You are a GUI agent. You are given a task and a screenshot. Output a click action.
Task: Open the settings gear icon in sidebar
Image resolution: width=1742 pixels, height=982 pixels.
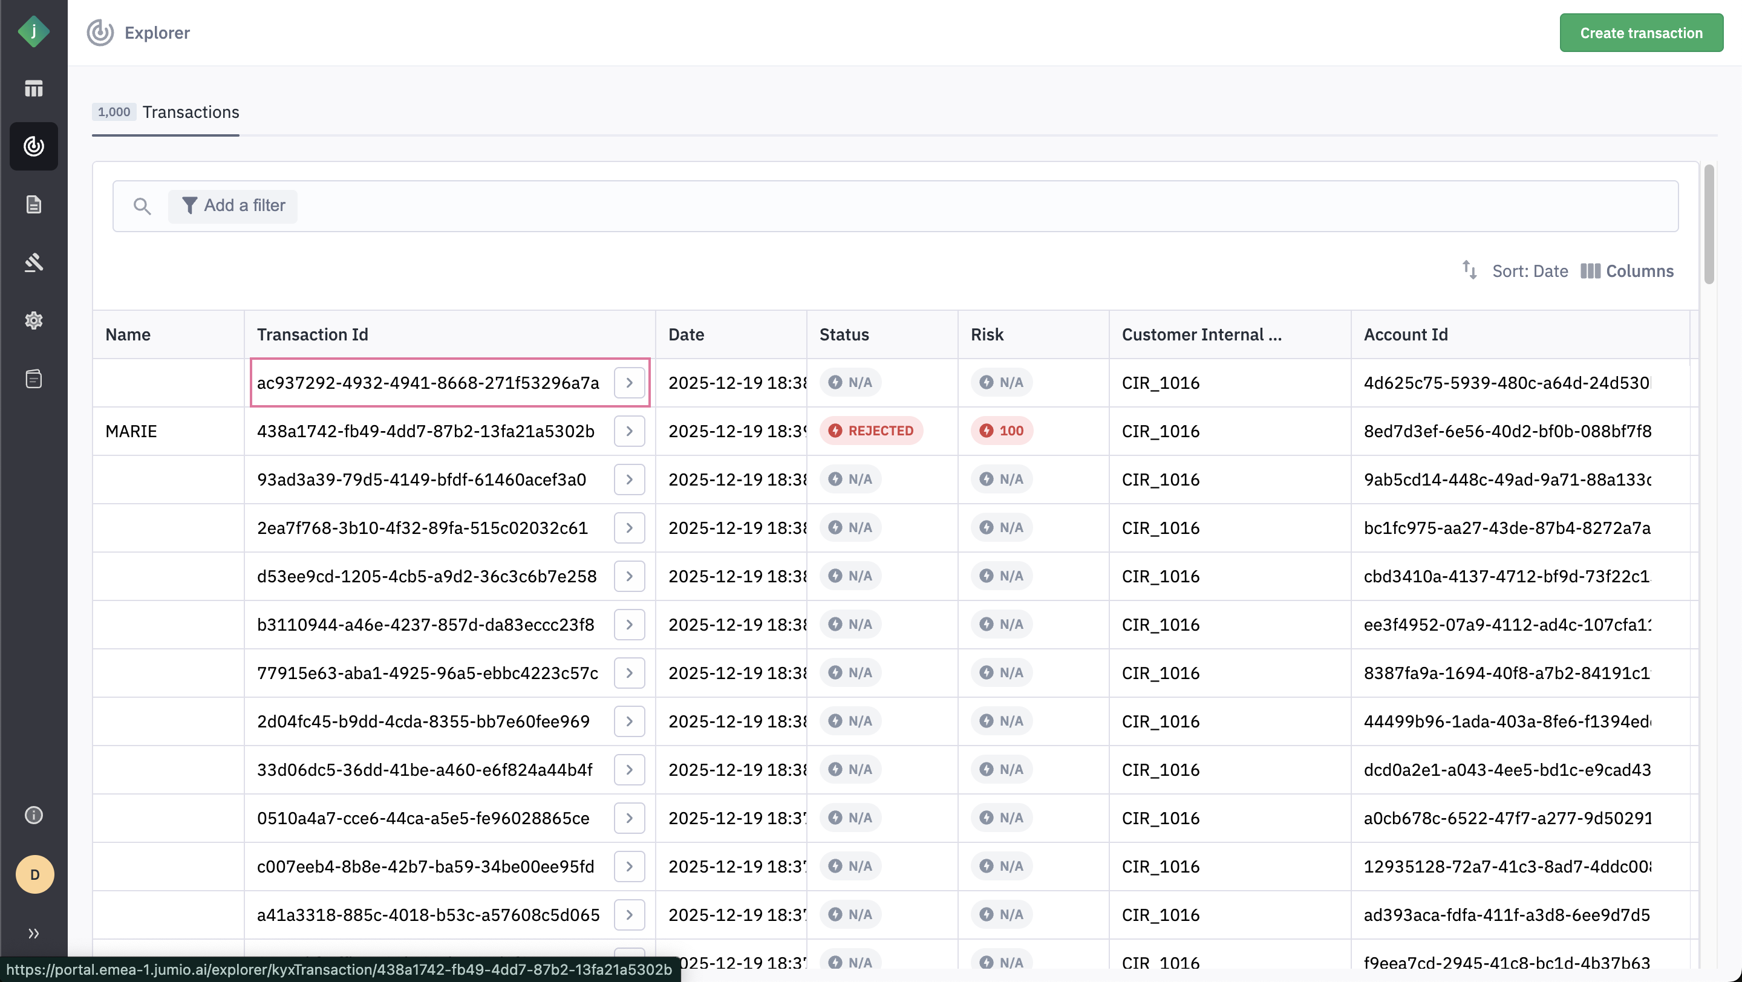33,320
